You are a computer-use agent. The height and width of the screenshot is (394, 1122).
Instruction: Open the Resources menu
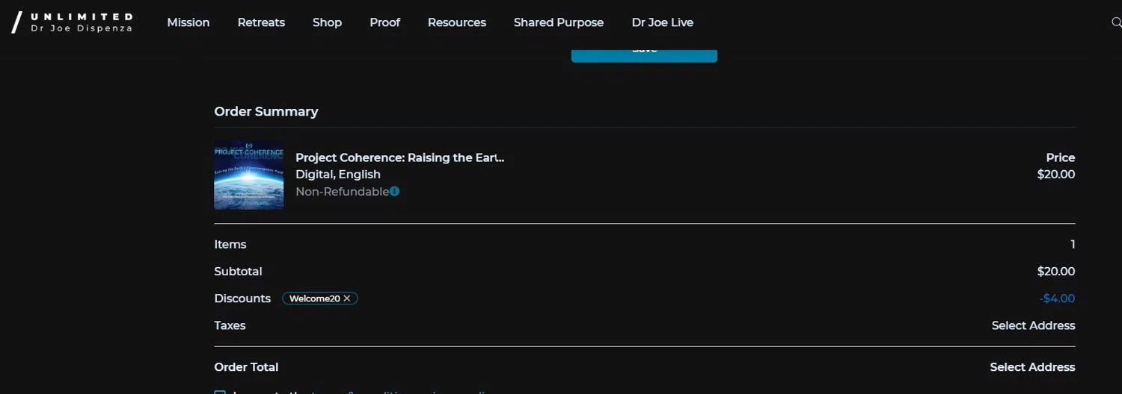point(457,22)
